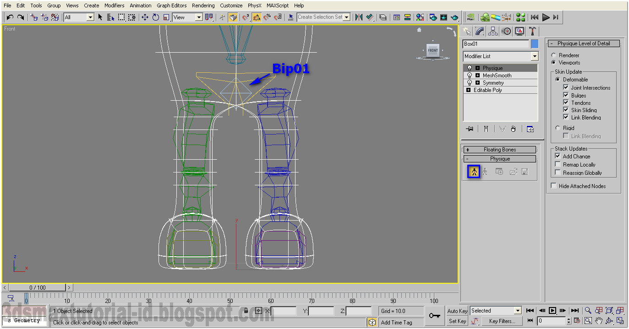Select the Select and Rotate tool
Image resolution: width=629 pixels, height=329 pixels.
pyautogui.click(x=156, y=17)
